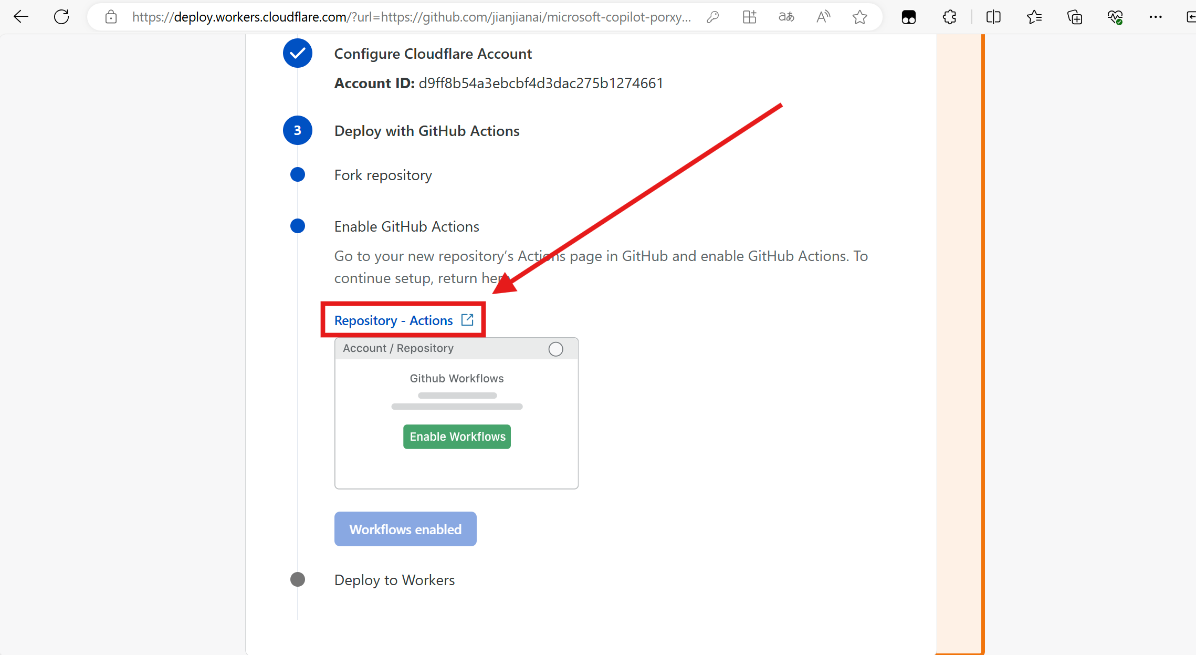Click the Workflows enabled button
Viewport: 1196px width, 655px height.
(x=405, y=529)
